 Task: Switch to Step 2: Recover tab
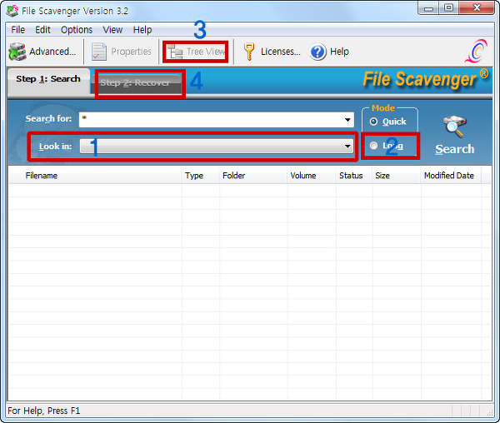click(135, 82)
